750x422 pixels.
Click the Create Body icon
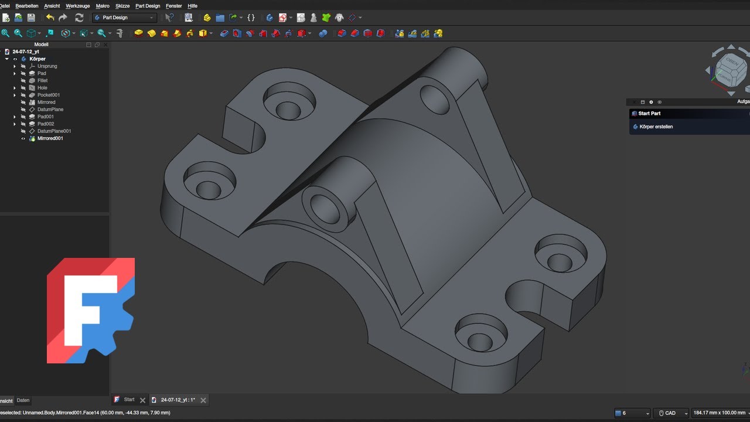click(270, 18)
